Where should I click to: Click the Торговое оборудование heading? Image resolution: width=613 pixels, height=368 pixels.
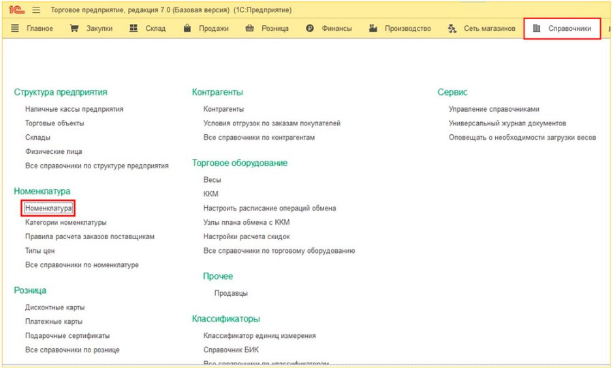(x=240, y=163)
